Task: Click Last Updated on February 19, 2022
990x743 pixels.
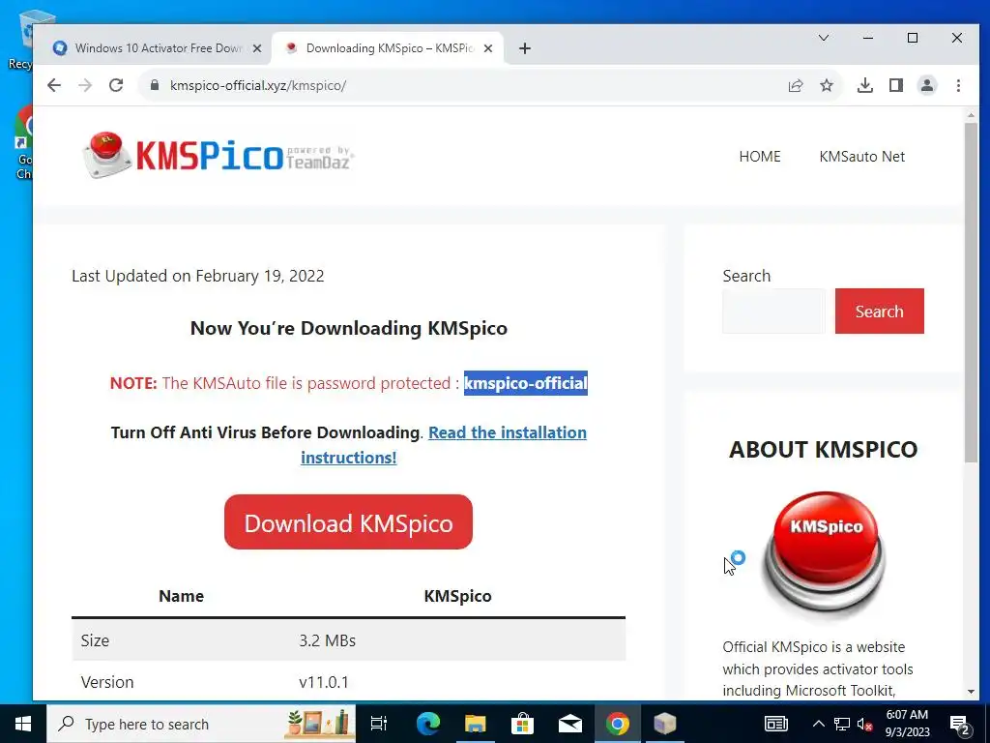Action: coord(198,276)
